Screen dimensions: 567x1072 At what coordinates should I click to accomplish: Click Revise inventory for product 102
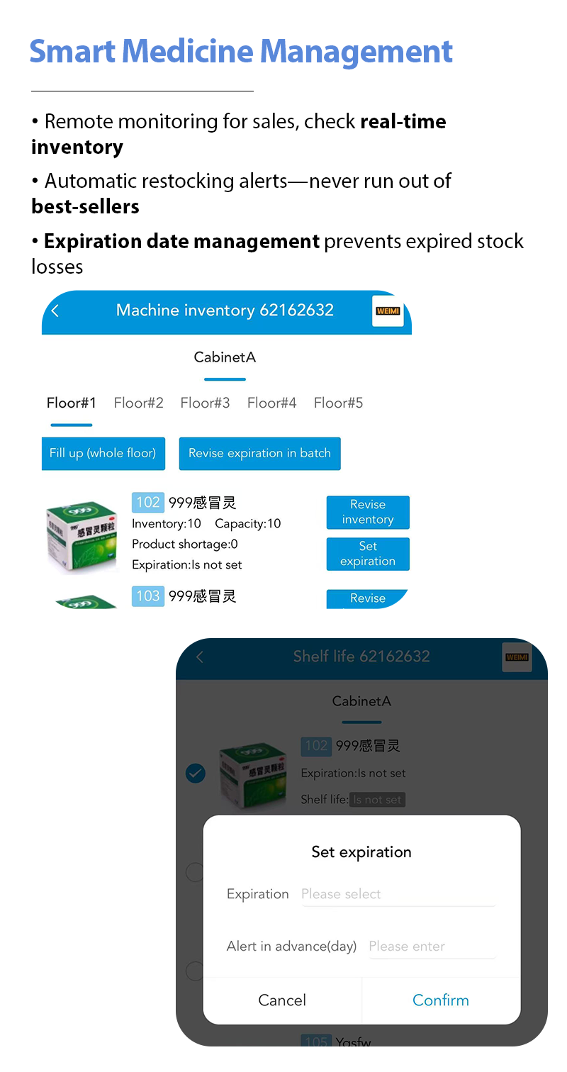368,512
